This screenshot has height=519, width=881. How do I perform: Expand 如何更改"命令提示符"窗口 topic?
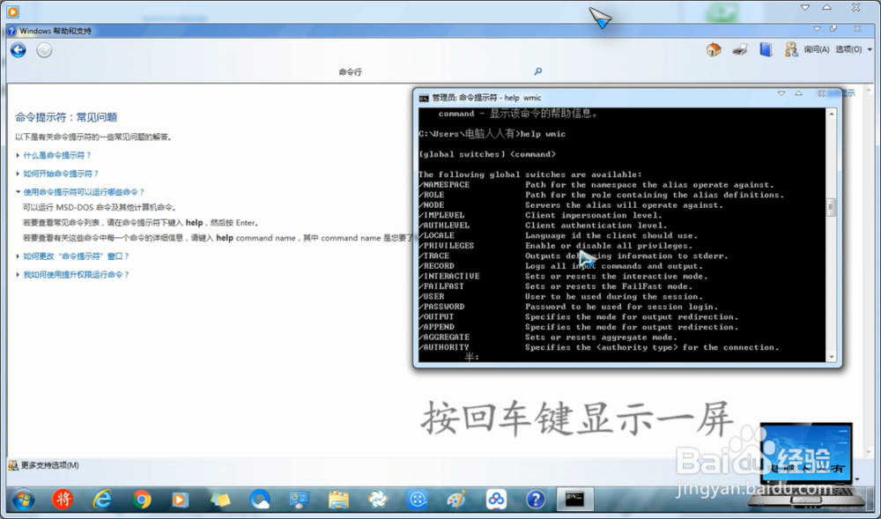[x=76, y=256]
